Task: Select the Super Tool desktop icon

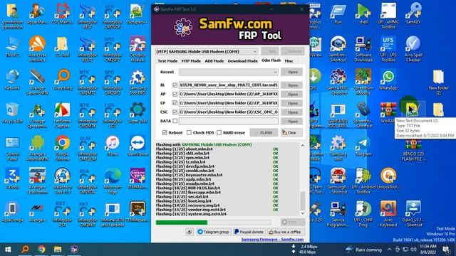Action: 138,113
